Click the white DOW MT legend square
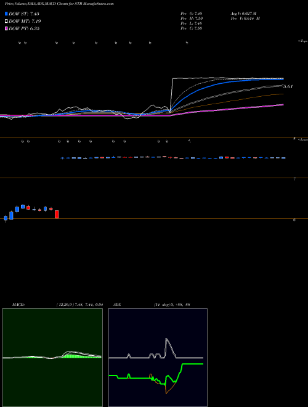Screen dimensions: 308x407 coord(6,22)
